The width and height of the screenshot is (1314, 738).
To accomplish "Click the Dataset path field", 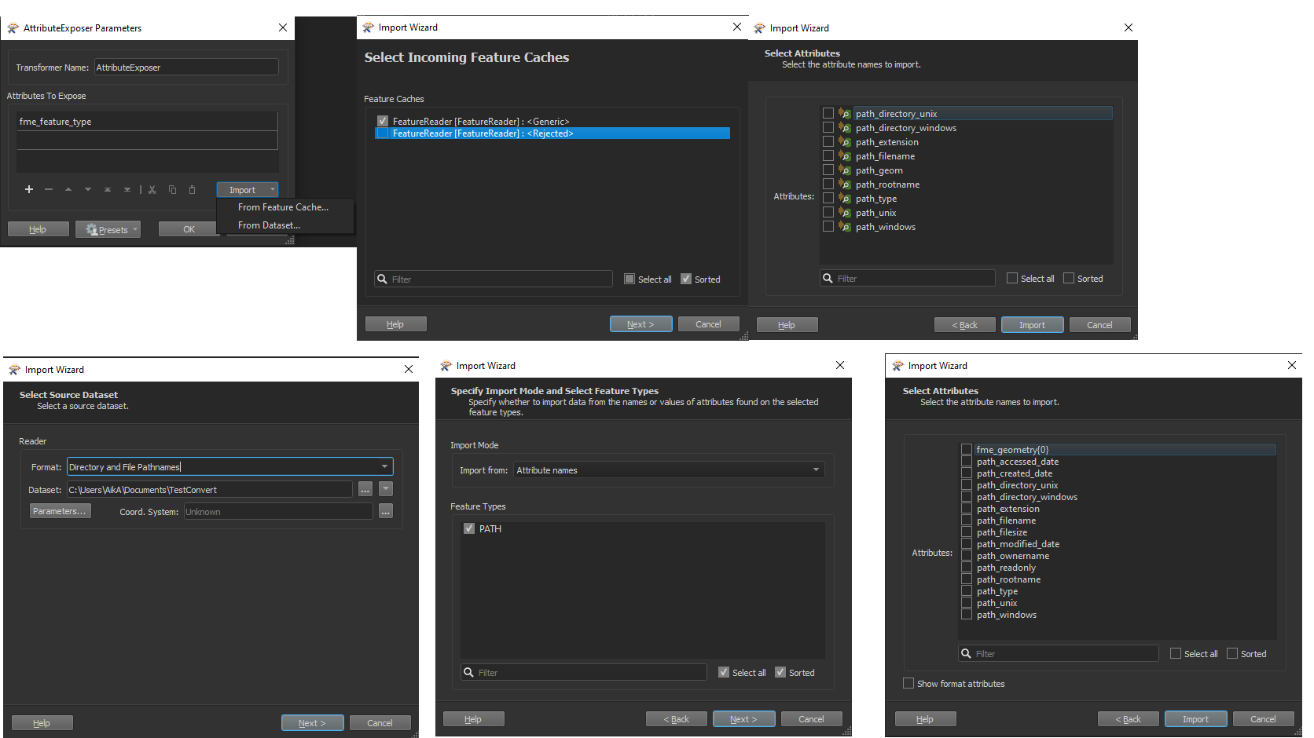I will click(x=210, y=489).
